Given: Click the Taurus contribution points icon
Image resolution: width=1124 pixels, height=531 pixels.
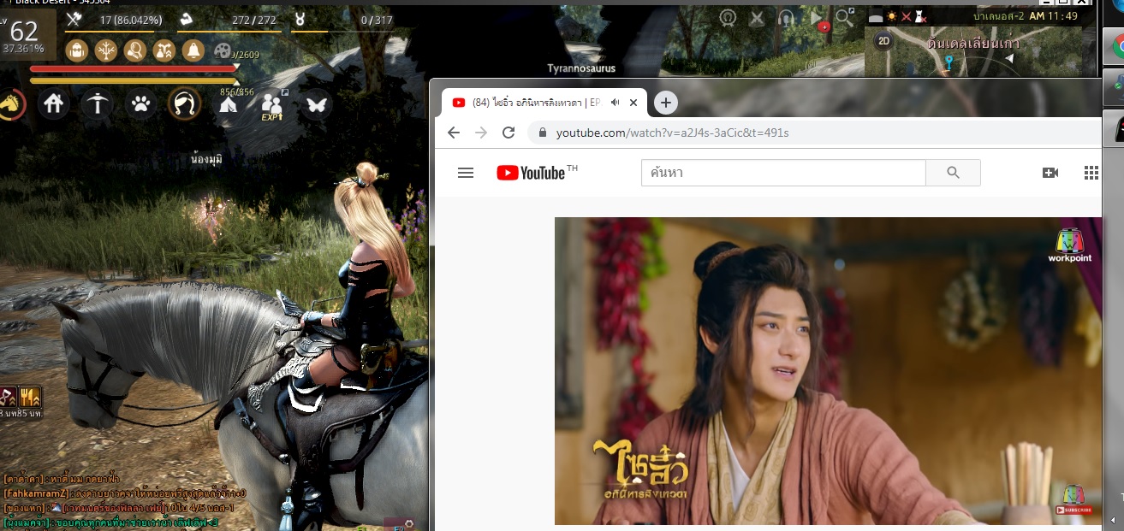Looking at the screenshot, I should tap(300, 18).
